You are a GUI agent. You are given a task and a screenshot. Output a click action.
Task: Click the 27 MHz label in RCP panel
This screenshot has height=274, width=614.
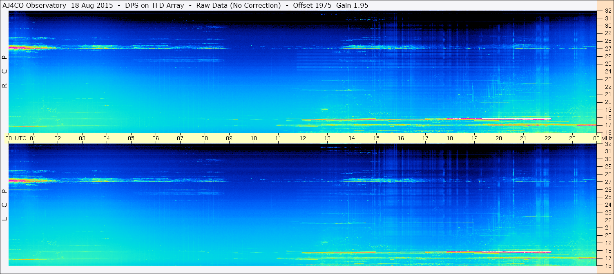[608, 49]
